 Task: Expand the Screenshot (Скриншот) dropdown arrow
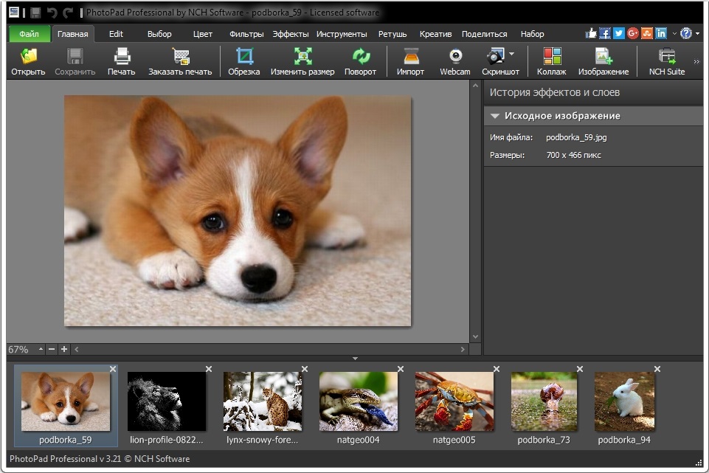pyautogui.click(x=512, y=54)
